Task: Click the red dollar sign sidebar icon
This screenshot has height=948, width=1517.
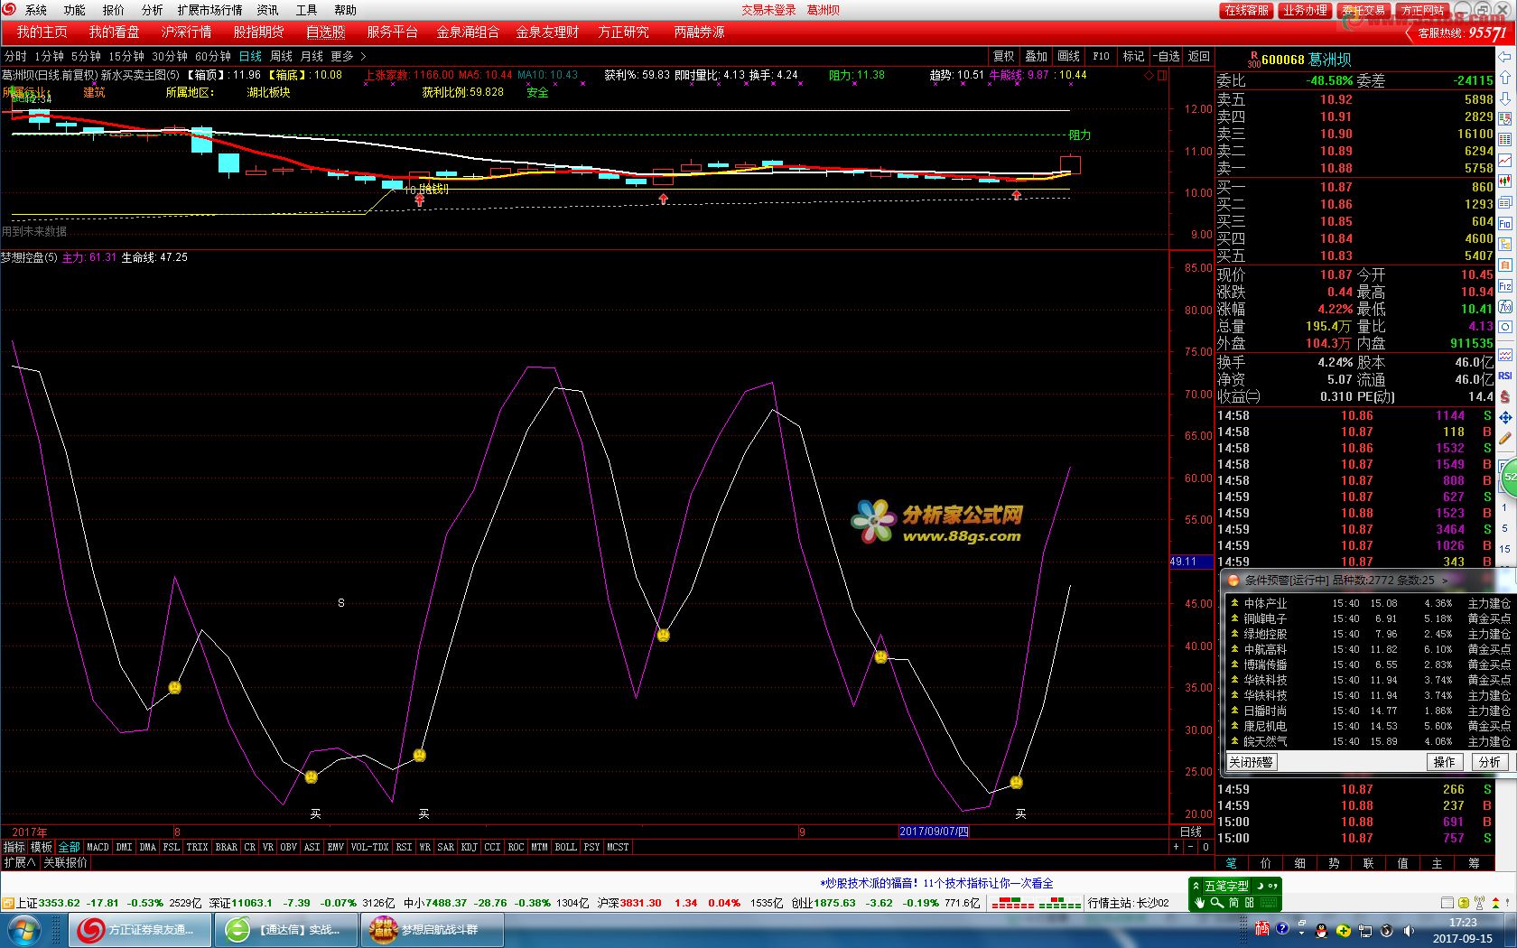Action: [x=1505, y=397]
